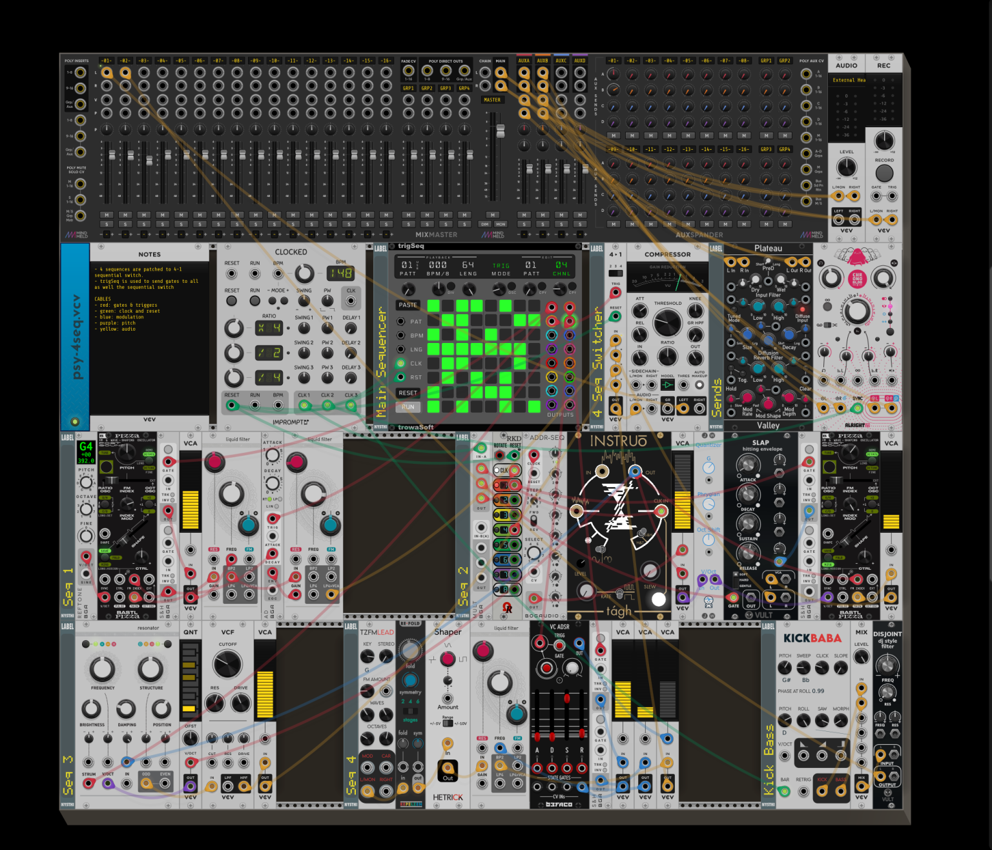
Task: Toggle the MixMaster MASTER label
Action: click(x=492, y=100)
